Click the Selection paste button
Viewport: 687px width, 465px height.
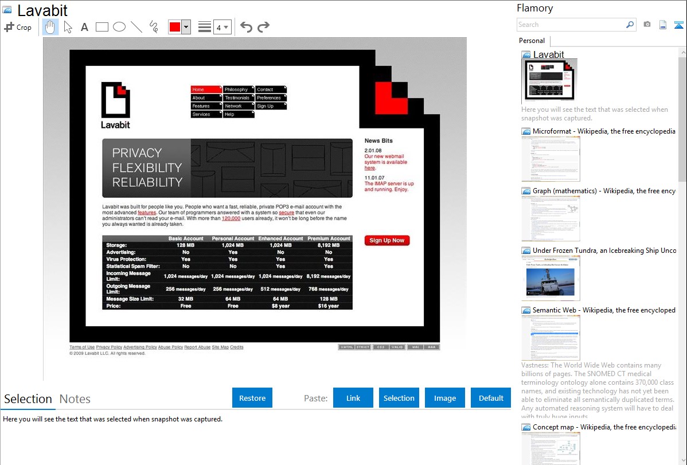399,398
